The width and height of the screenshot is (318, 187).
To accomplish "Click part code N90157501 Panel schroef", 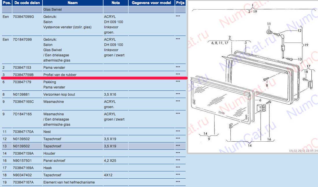I will pos(22,161).
